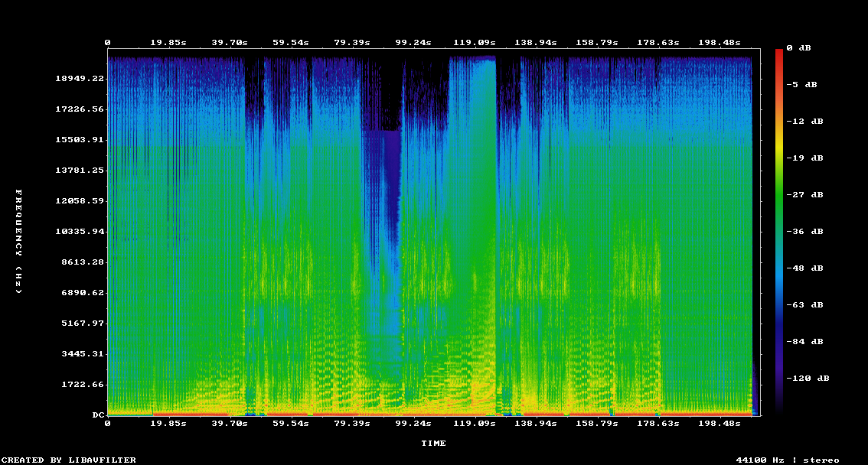
Task: Click the 19.85s marker on top time axis
Action: click(x=168, y=42)
